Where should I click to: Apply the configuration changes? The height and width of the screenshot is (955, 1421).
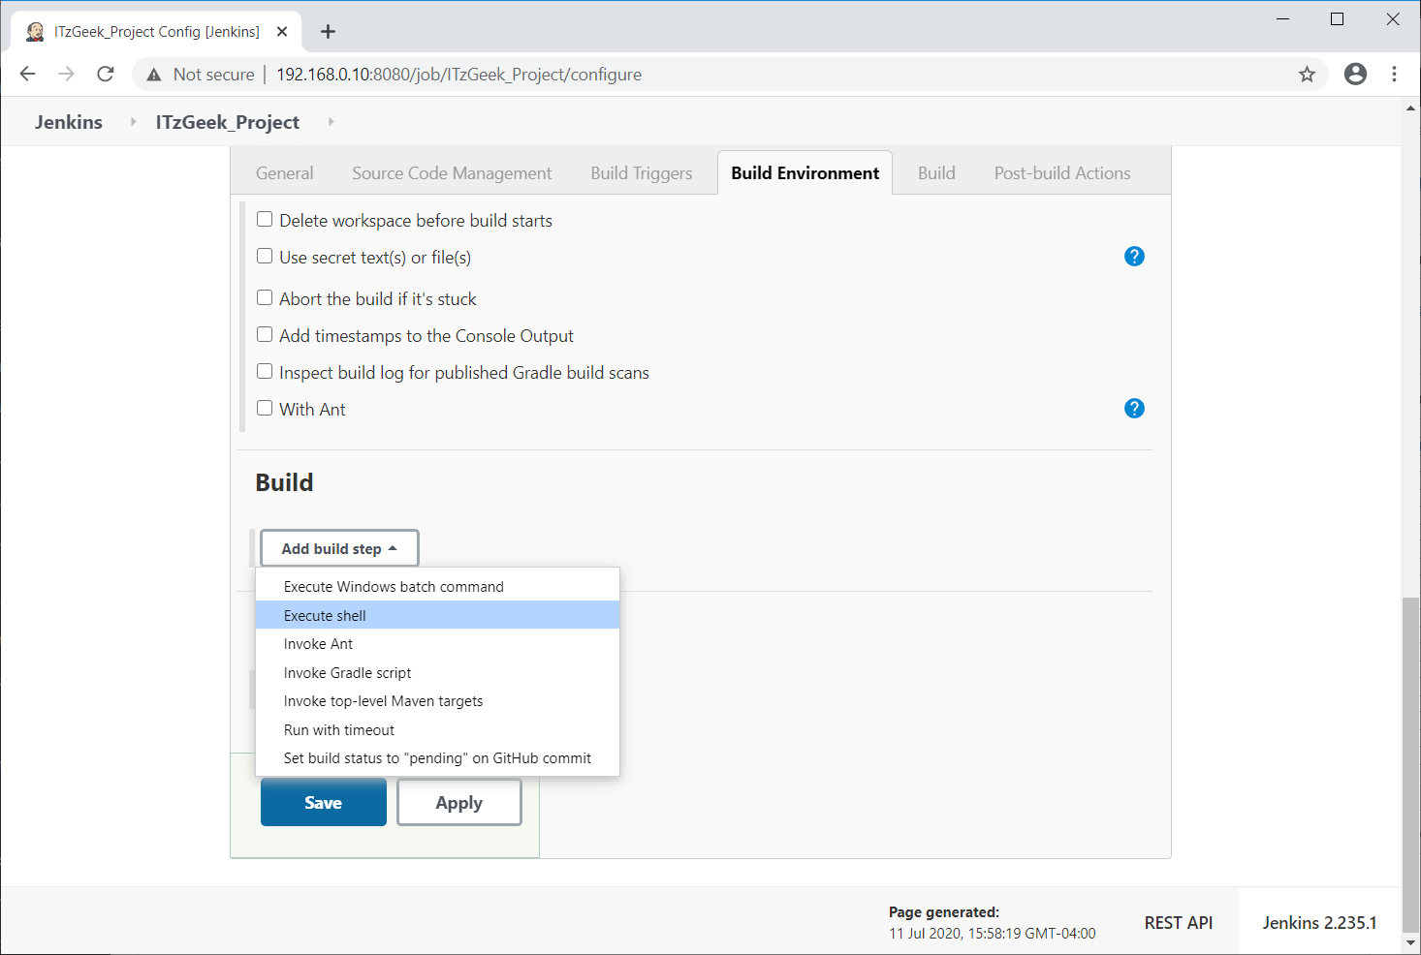(459, 802)
